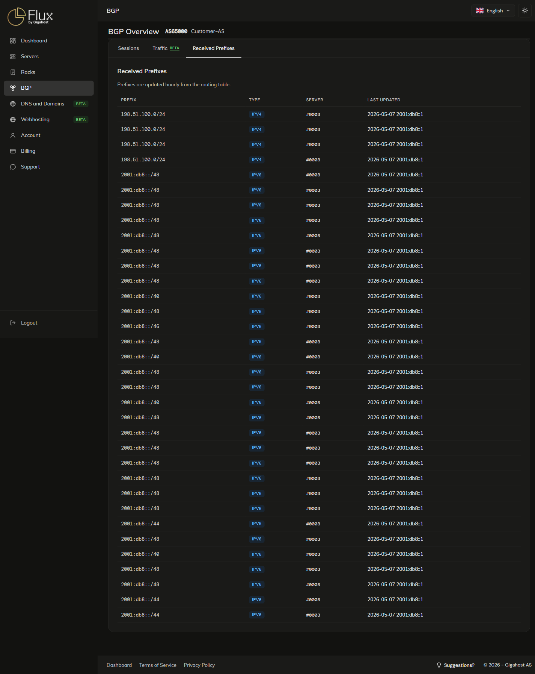
Task: Open Support from the sidebar
Action: pyautogui.click(x=49, y=167)
